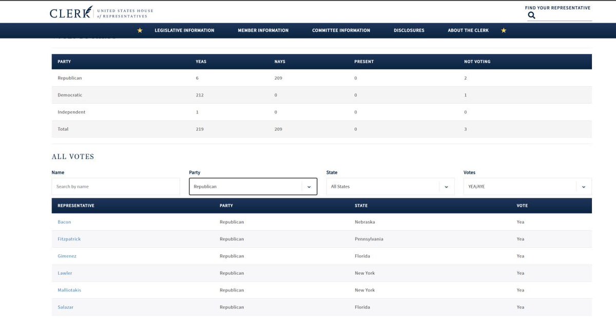The width and height of the screenshot is (616, 318).
Task: Click the Vote column header
Action: tap(522, 205)
